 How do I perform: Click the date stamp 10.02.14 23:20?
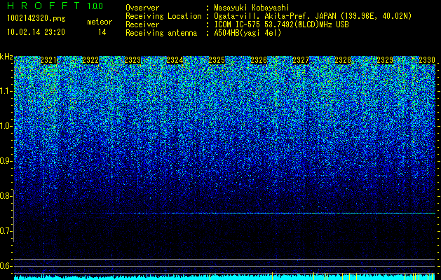(36, 32)
